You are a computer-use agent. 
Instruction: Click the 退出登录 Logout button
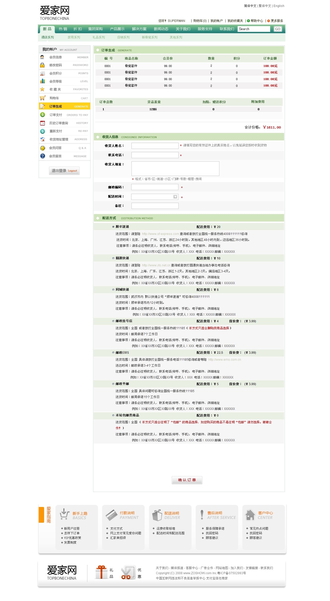64,171
